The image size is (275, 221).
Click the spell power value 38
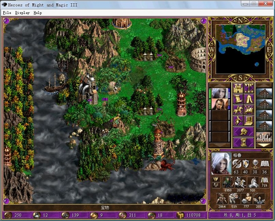click(255, 172)
